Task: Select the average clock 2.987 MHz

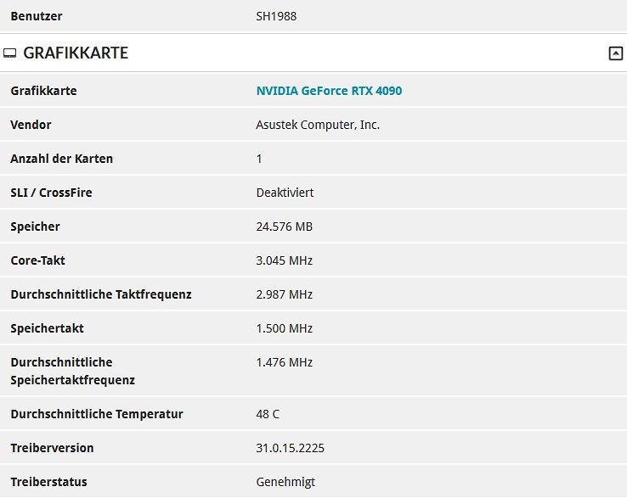Action: 285,294
